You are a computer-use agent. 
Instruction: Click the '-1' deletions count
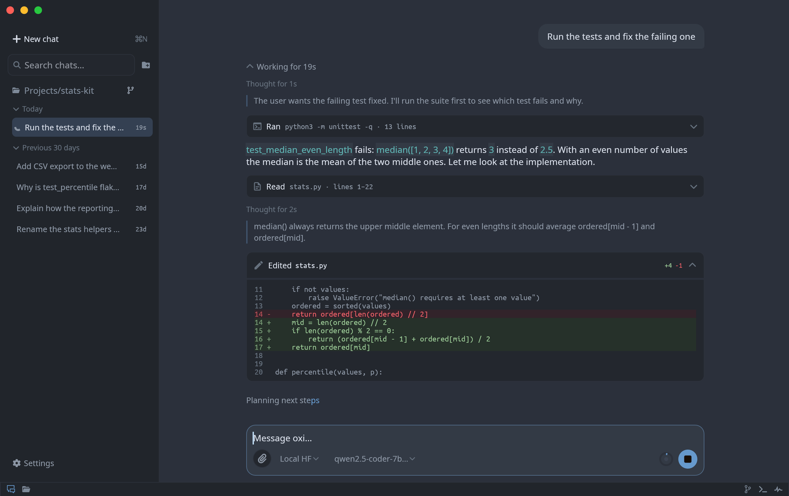pos(679,266)
